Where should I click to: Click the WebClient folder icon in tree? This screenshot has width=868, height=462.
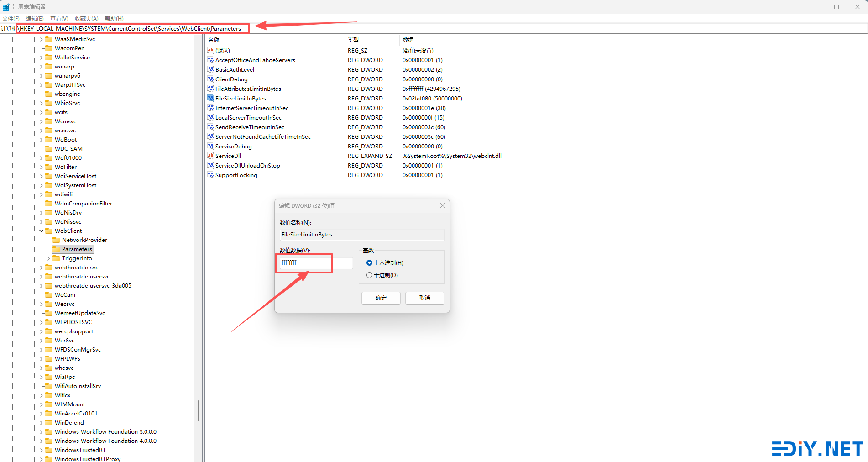pyautogui.click(x=49, y=231)
